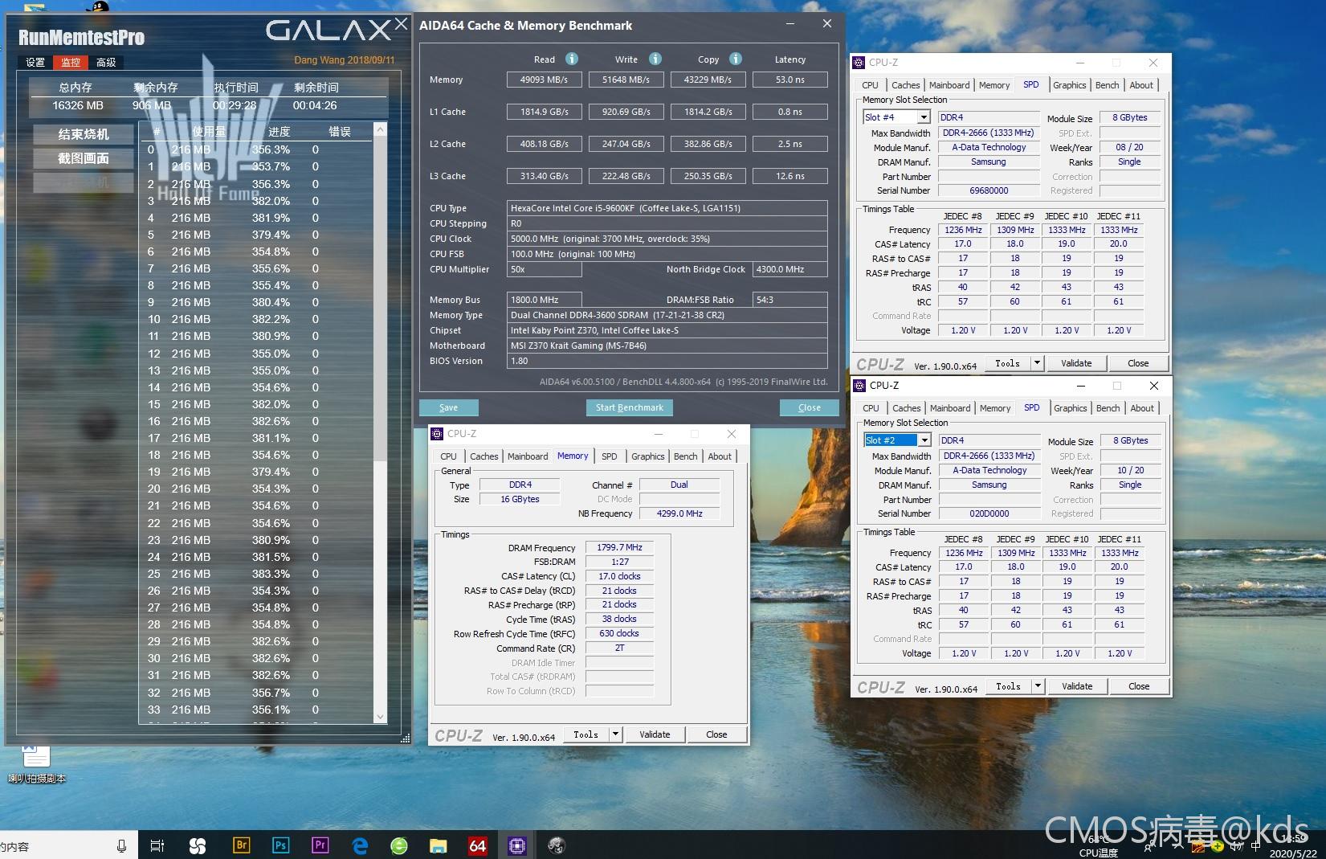Click scroll-up arrow in RunMemtestPro list
This screenshot has width=1326, height=859.
381,129
